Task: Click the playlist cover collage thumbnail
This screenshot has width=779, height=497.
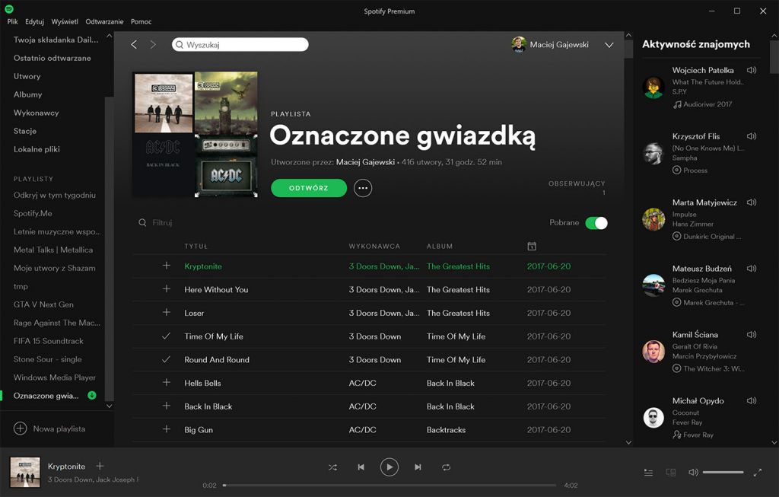Action: [x=195, y=134]
